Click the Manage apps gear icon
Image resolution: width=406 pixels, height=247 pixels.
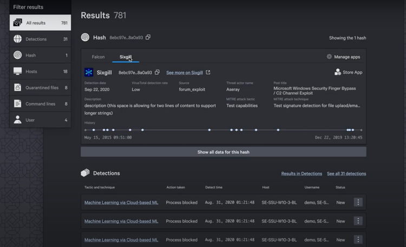pyautogui.click(x=329, y=57)
